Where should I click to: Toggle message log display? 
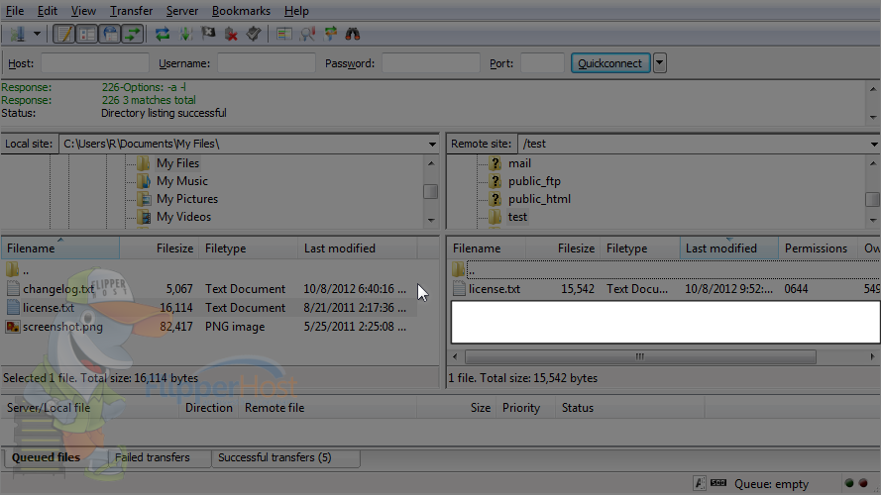tap(64, 35)
